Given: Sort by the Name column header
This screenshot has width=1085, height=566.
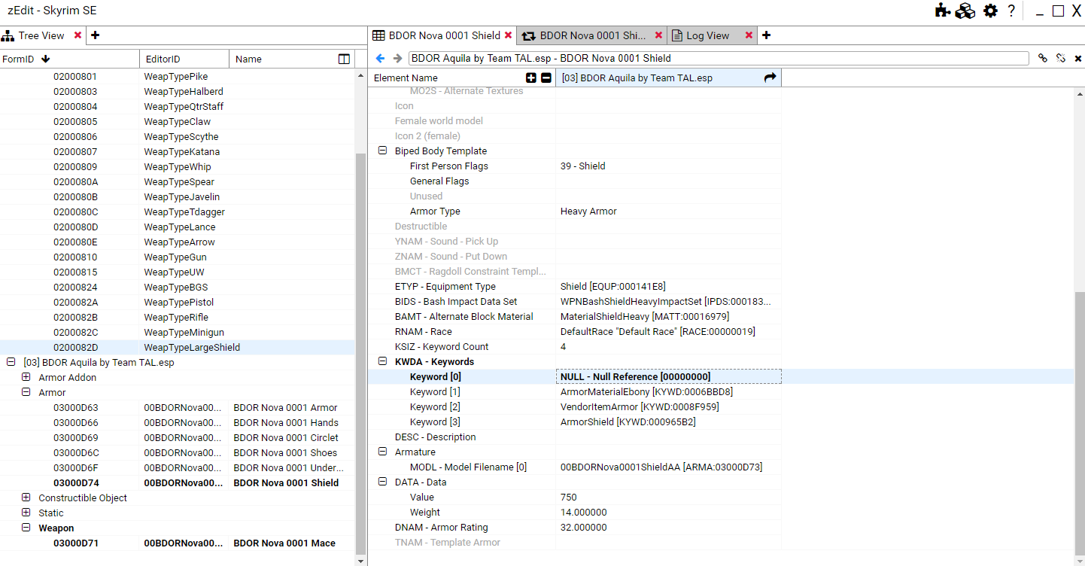Looking at the screenshot, I should [x=292, y=59].
